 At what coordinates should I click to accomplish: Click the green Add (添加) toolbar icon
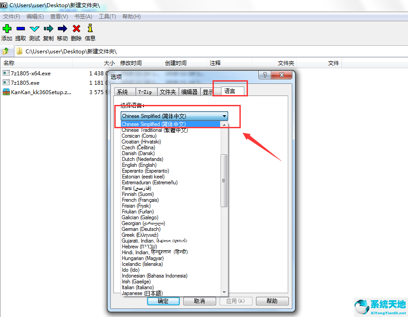click(7, 29)
